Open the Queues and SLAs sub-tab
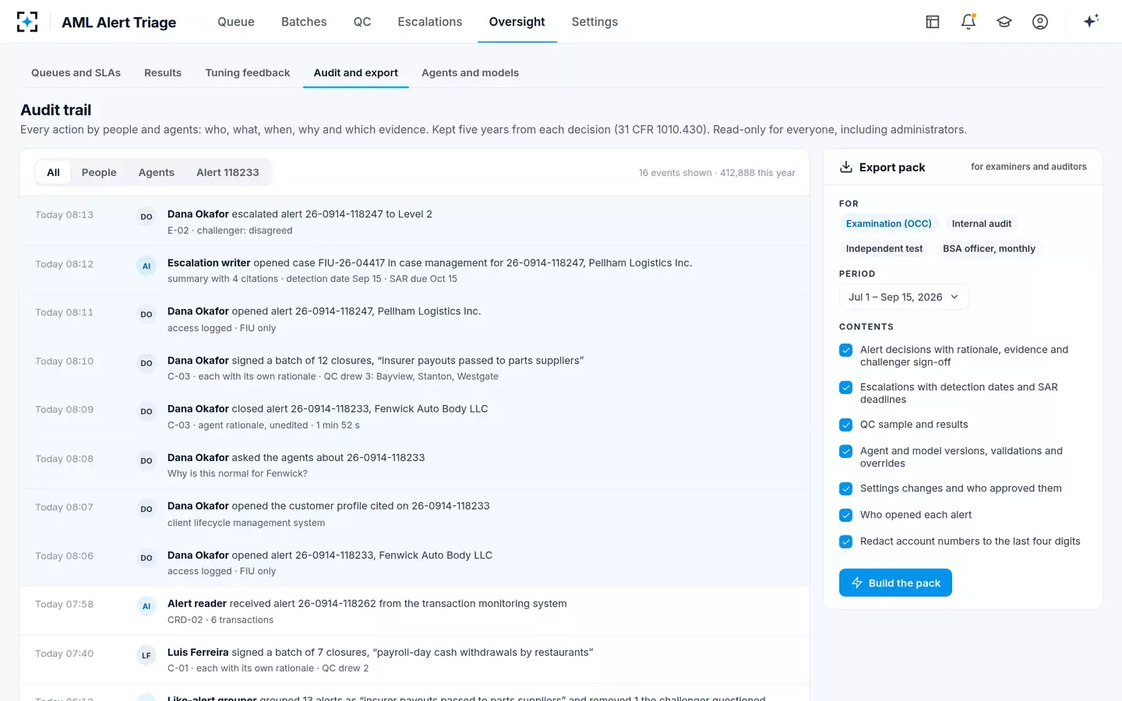 [76, 72]
